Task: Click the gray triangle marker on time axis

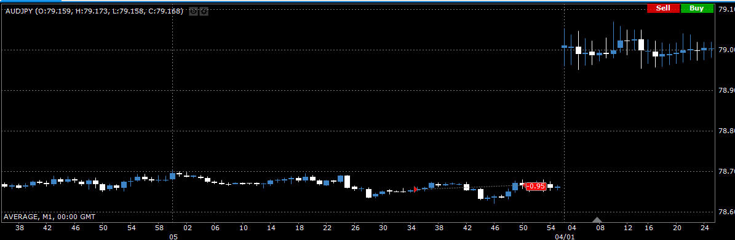Action: click(x=597, y=220)
